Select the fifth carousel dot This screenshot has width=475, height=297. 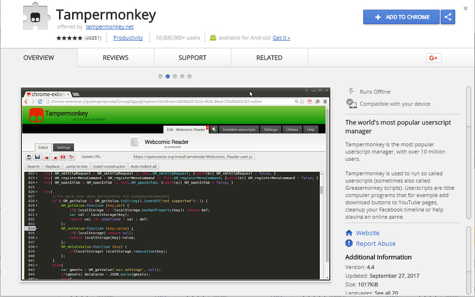click(x=189, y=76)
